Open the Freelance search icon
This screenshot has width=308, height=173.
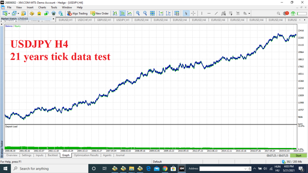pyautogui.click(x=61, y=13)
